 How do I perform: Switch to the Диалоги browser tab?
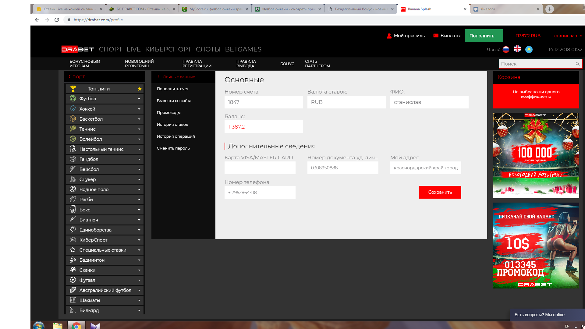tap(506, 9)
